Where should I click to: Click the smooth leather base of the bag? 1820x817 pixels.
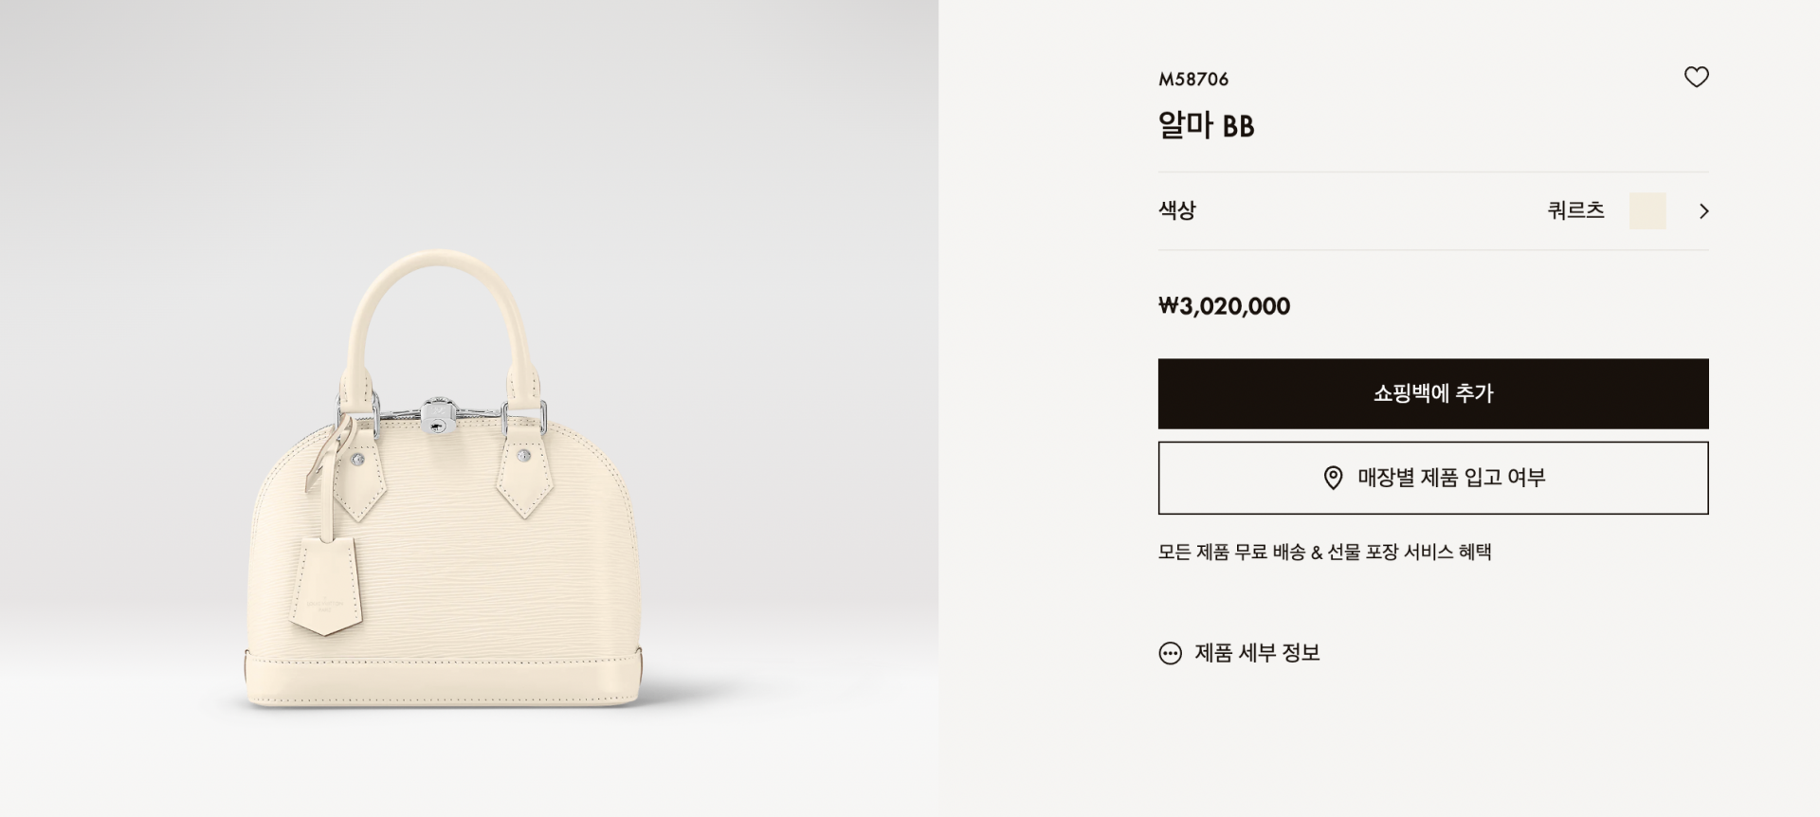(x=444, y=680)
